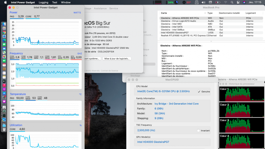Screen dimensions: 265x149
Task: Select the Giesteira Intel SMBus row
Action: coord(211,30)
